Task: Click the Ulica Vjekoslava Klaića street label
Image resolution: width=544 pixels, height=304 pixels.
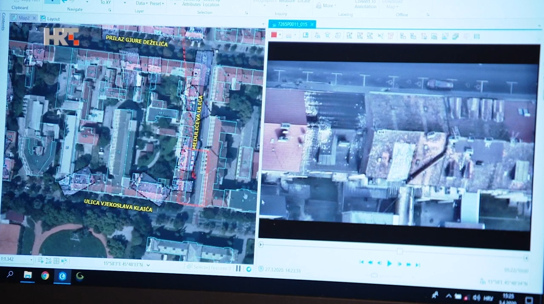Action: click(118, 206)
